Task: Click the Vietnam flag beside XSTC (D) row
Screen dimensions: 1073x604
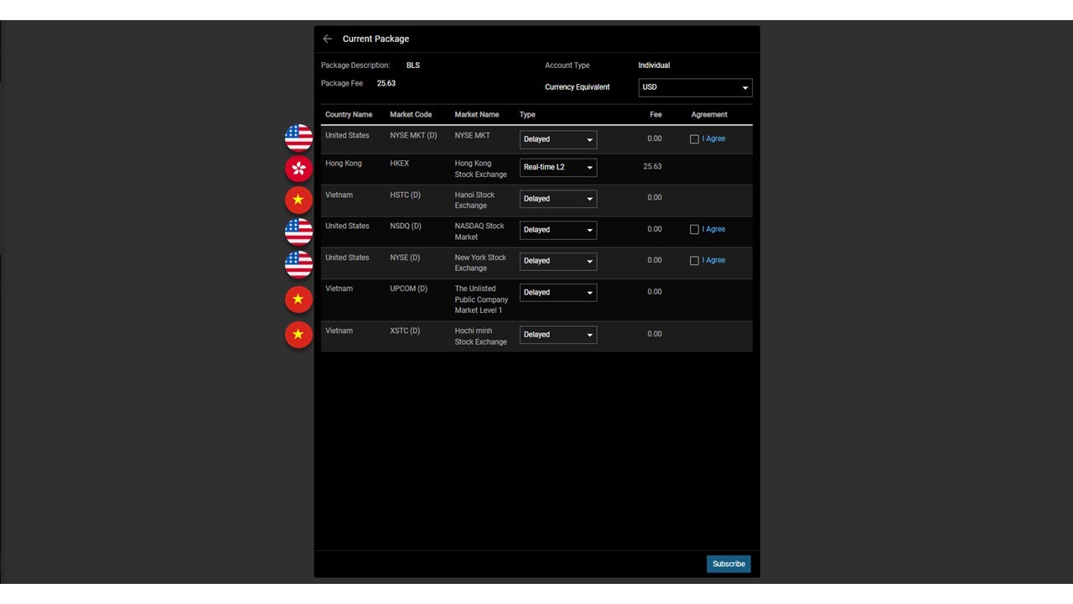Action: click(298, 335)
